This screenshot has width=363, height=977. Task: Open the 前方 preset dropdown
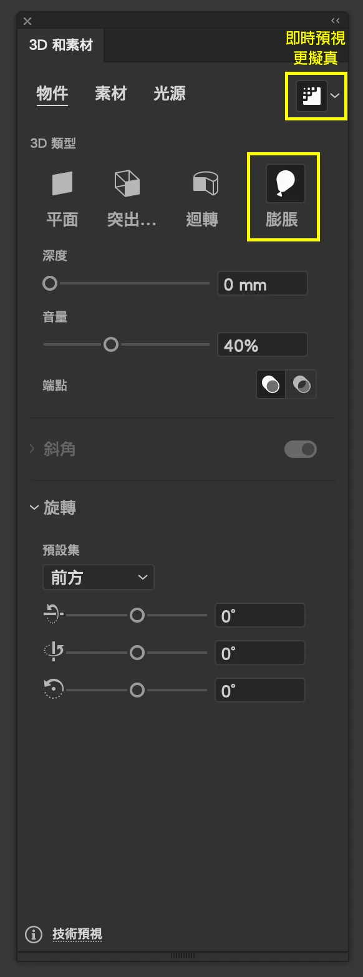click(x=99, y=577)
